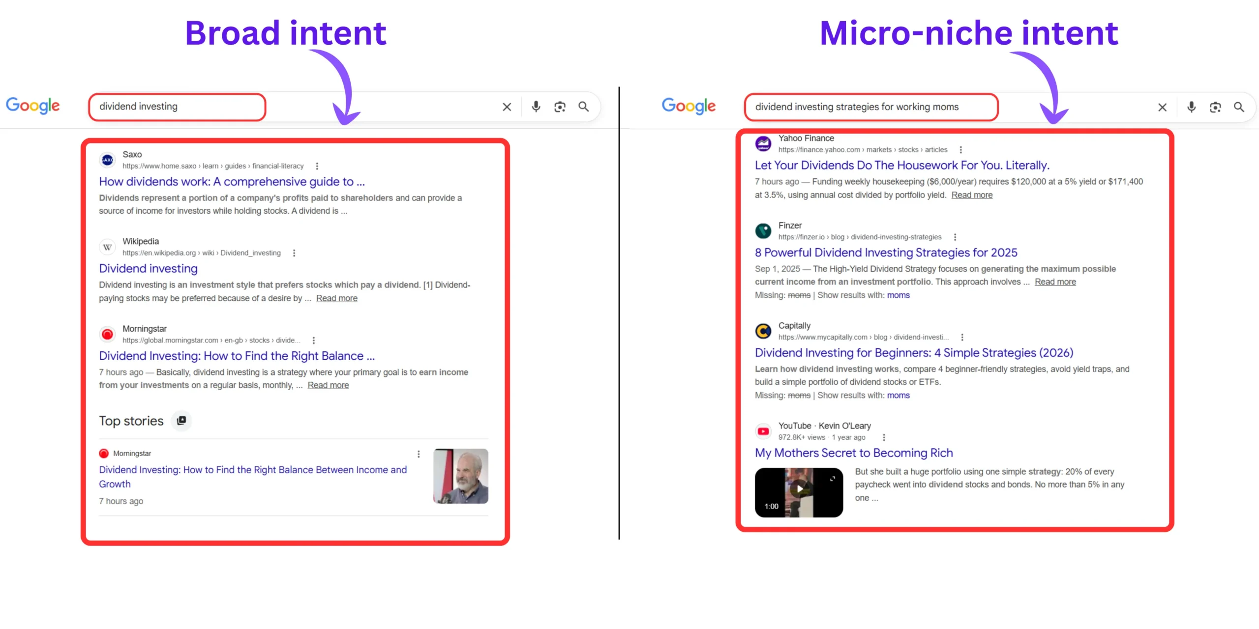This screenshot has height=629, width=1259.
Task: Click the 'Morningstar' source label in Top stories
Action: click(132, 454)
